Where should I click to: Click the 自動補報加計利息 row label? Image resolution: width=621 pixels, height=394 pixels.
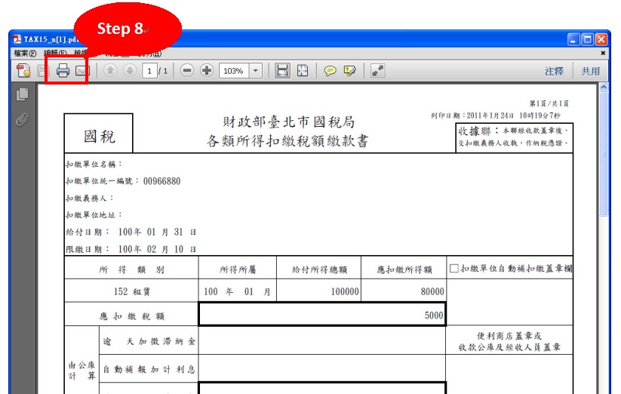click(x=149, y=369)
